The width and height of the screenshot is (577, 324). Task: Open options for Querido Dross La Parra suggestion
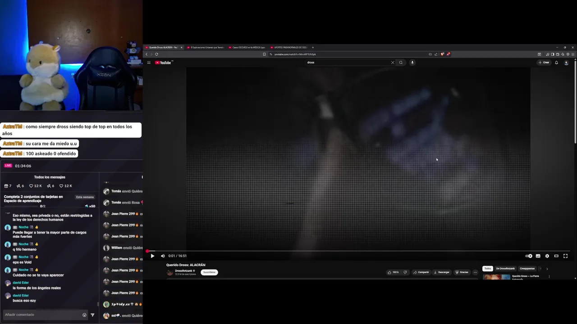pos(549,276)
